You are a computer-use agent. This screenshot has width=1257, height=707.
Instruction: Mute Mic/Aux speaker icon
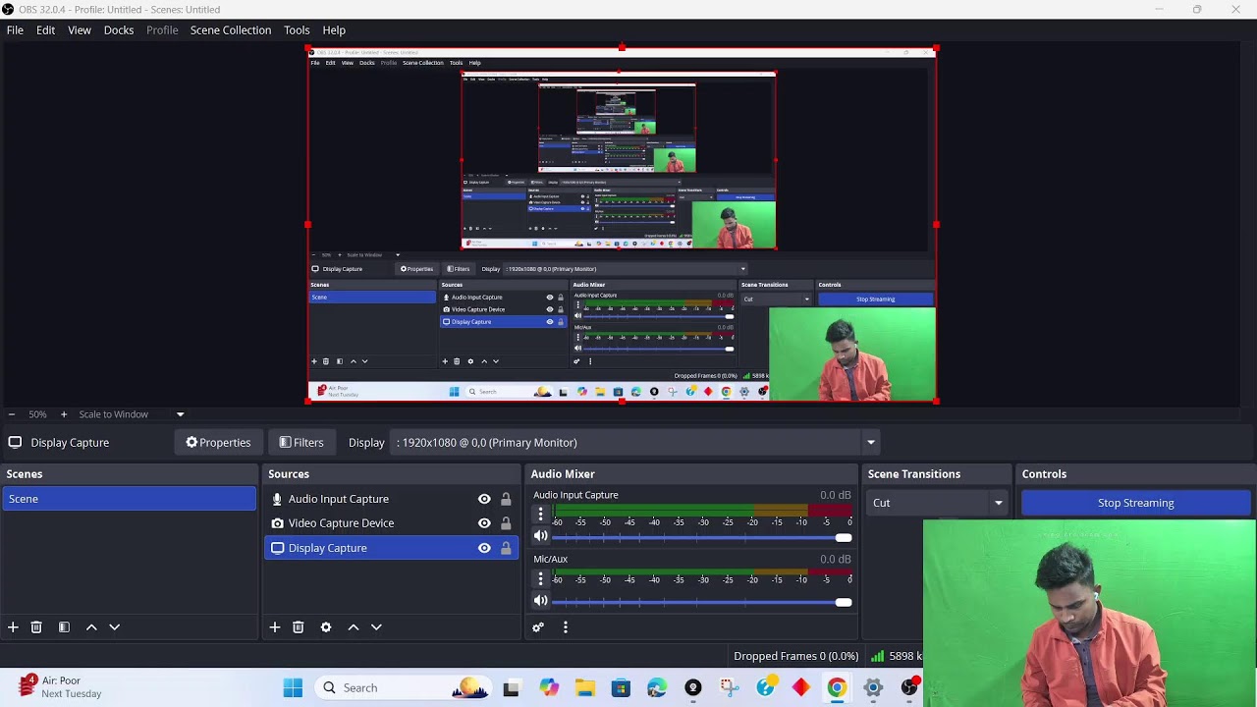[x=540, y=601]
